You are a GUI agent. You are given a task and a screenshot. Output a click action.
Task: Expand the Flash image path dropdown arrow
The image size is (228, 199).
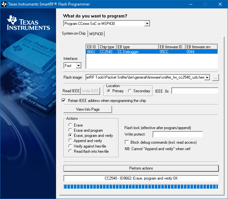click(x=207, y=77)
